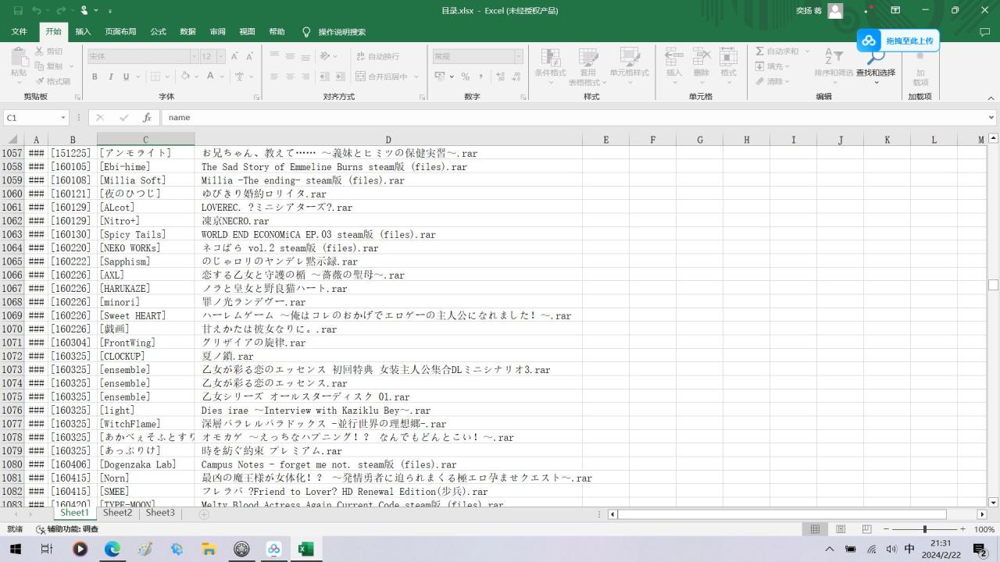Switch to the Formulas (公式) tab

(x=159, y=32)
